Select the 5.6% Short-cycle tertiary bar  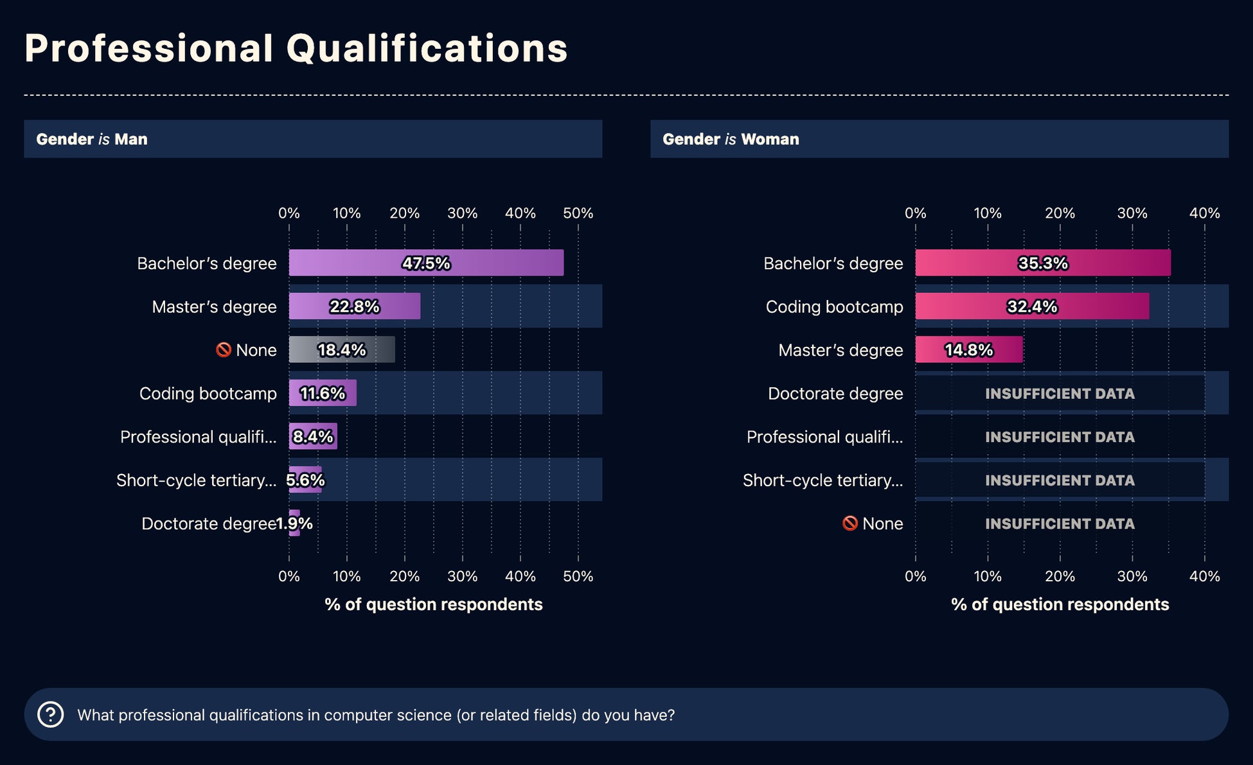pyautogui.click(x=306, y=480)
